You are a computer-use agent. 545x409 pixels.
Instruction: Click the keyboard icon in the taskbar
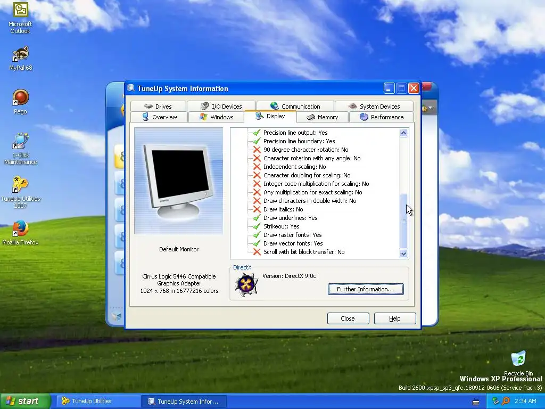476,402
